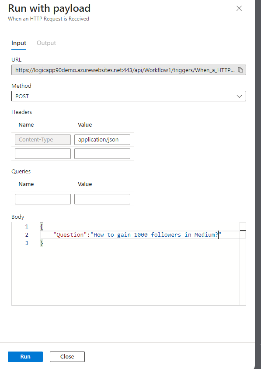Edit the application/json header value
This screenshot has width=261, height=369.
tap(102, 140)
